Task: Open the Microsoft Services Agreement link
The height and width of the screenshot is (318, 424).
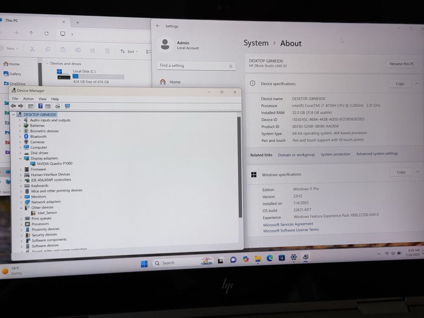Action: (x=288, y=224)
